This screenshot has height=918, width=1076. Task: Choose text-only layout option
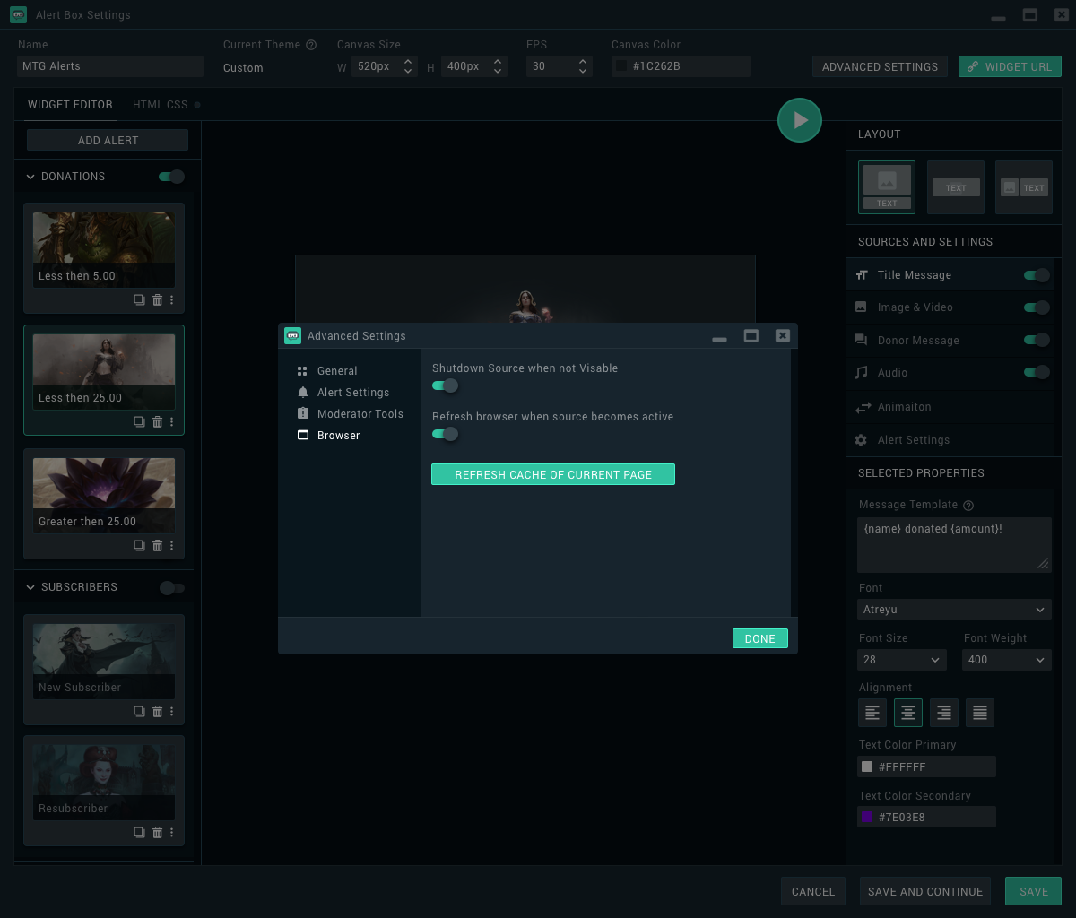click(x=956, y=187)
